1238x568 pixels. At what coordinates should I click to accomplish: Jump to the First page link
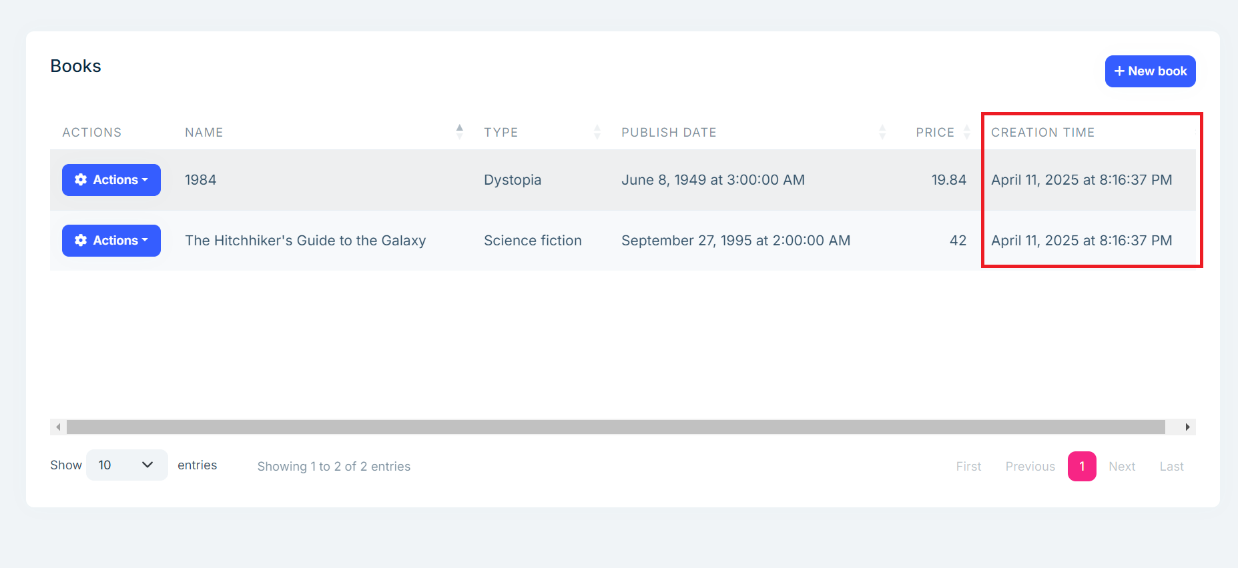click(x=968, y=467)
